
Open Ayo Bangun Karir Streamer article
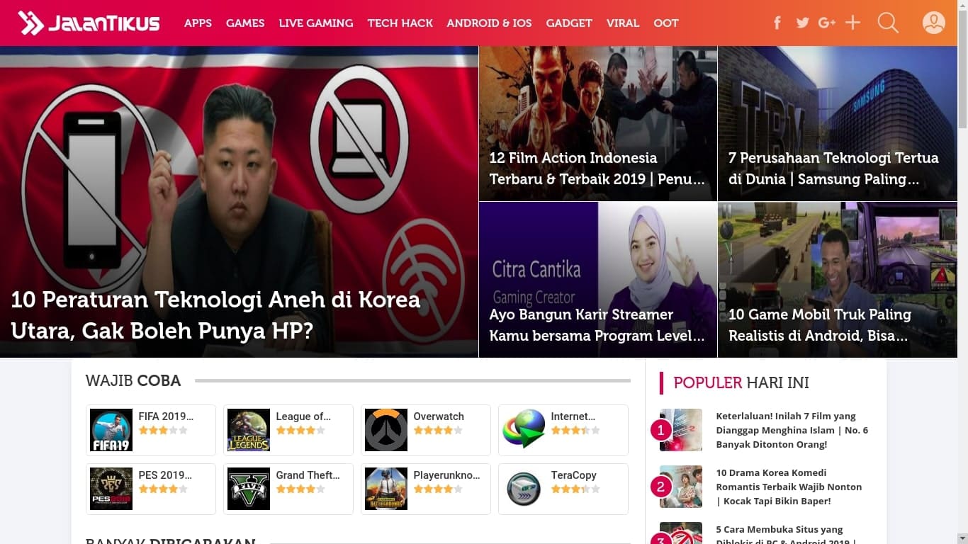[597, 325]
